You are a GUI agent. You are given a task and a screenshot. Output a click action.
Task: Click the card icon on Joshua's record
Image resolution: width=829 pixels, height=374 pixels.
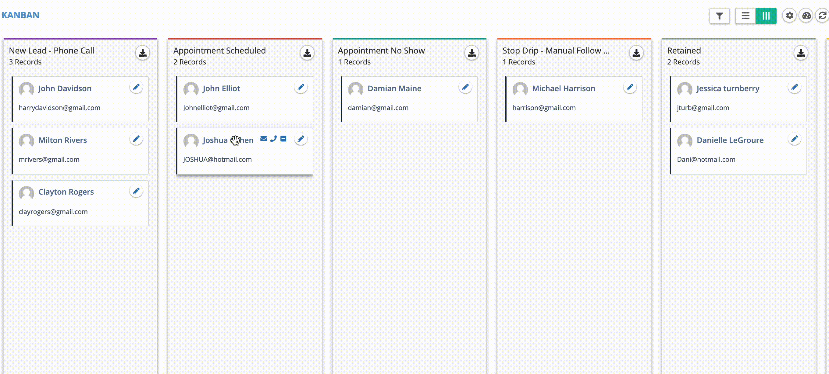coord(283,139)
